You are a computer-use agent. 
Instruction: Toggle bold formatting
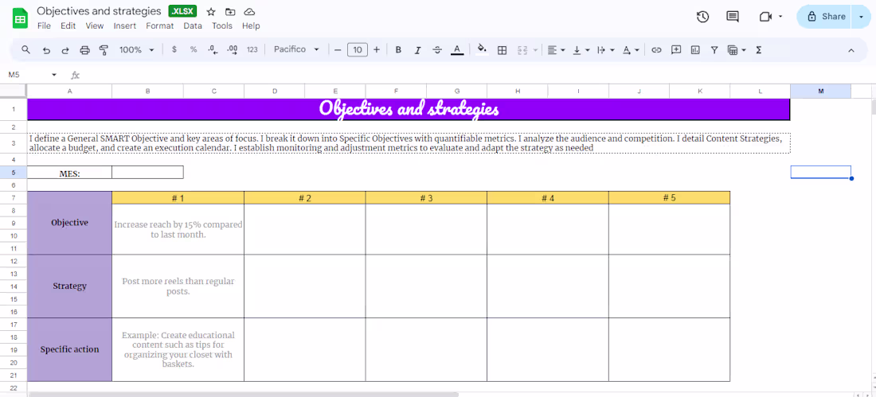[398, 49]
